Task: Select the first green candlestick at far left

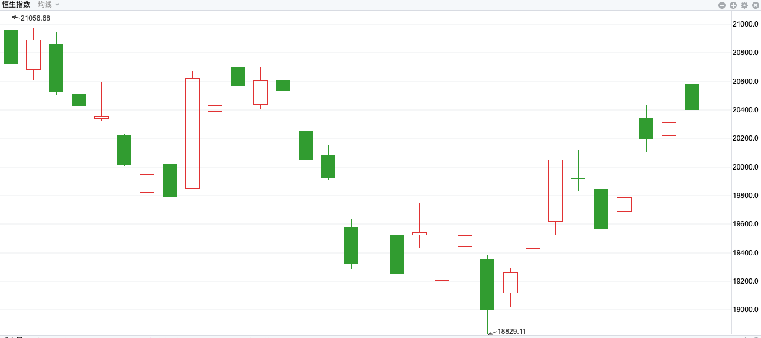Action: 11,47
